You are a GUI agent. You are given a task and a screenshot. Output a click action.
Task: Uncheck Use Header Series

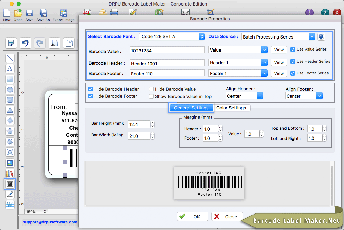[x=293, y=62]
